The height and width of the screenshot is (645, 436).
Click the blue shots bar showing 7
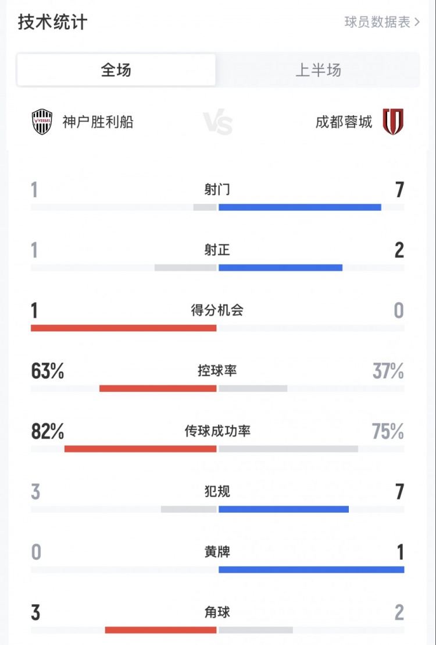coord(299,206)
